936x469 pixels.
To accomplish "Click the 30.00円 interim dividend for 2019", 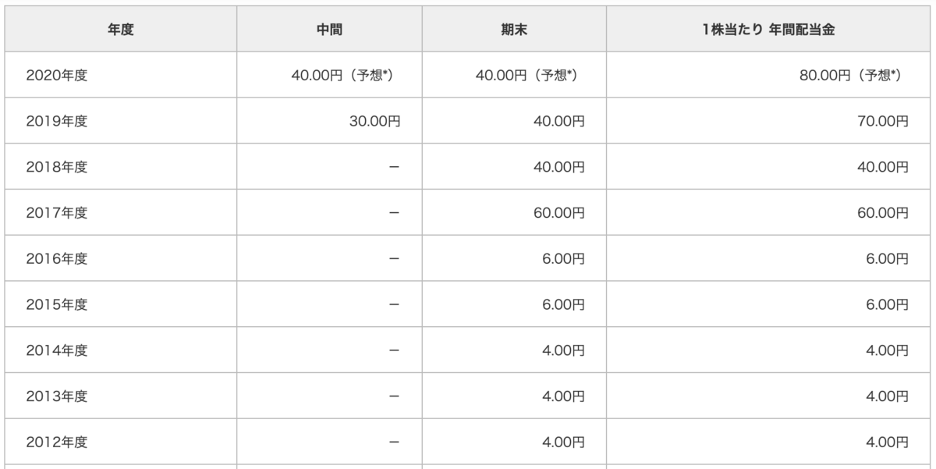I will pyautogui.click(x=375, y=121).
